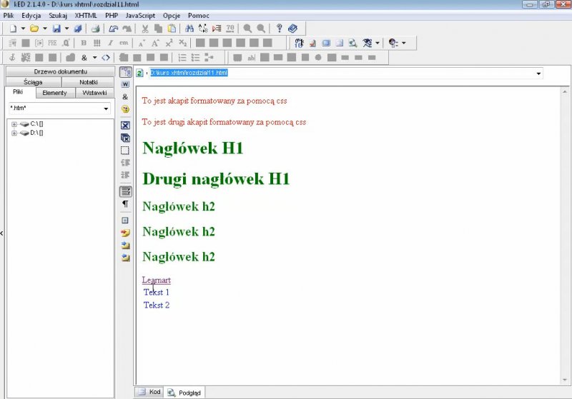Click the Save (floppy disk) icon
The image size is (572, 399).
coord(56,29)
